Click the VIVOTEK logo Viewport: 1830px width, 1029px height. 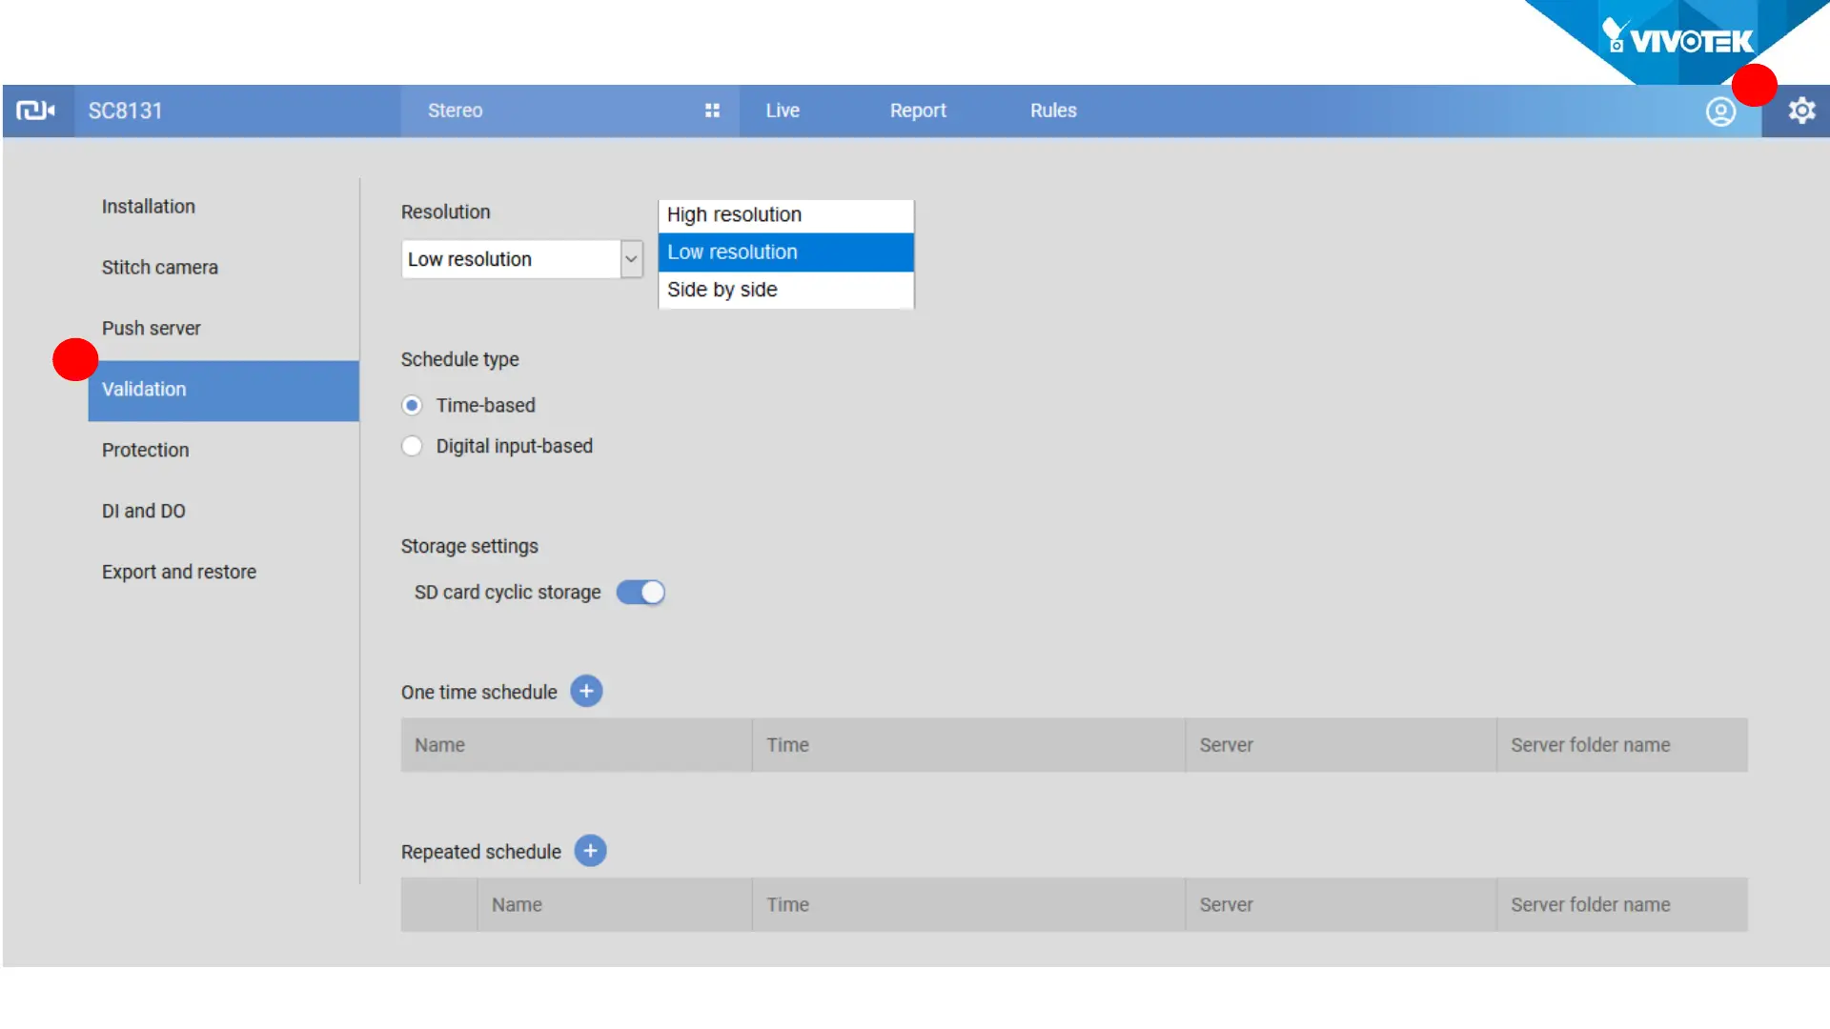coord(1679,40)
